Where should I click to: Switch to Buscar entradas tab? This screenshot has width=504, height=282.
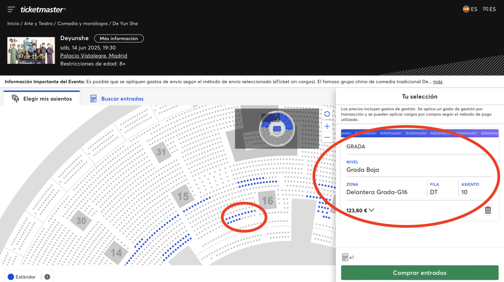click(x=117, y=99)
